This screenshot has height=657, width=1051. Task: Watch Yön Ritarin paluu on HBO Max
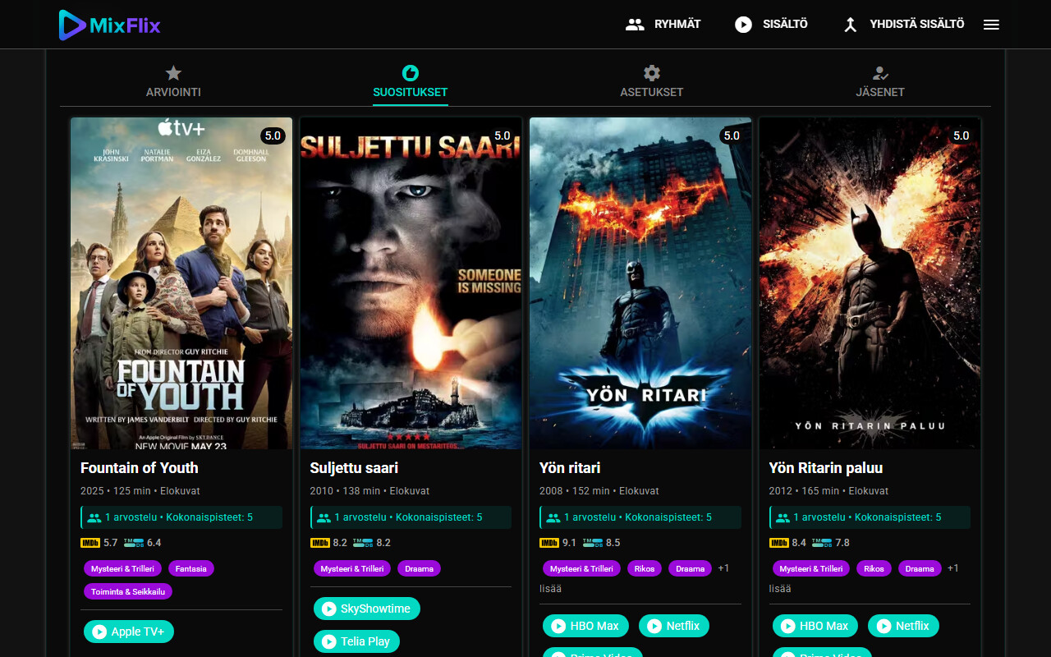[x=815, y=626]
